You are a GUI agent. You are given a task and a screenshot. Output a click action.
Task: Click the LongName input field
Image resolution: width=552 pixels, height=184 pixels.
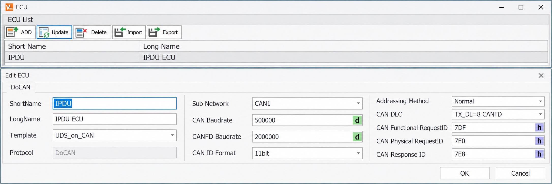click(115, 119)
